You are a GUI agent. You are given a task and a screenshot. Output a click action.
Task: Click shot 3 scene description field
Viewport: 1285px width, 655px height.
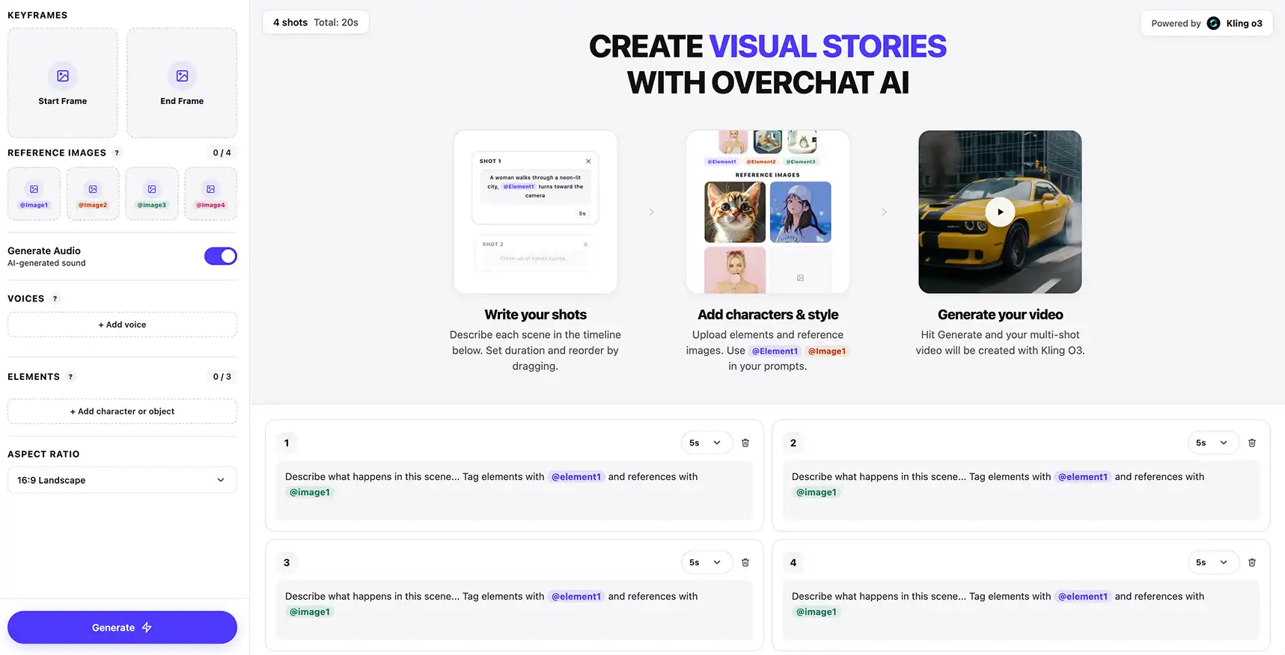click(x=514, y=610)
